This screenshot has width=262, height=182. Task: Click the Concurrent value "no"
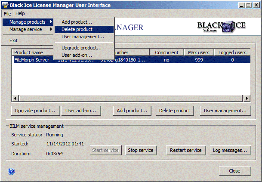[x=166, y=60]
